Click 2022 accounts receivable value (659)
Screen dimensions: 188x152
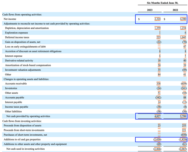pyautogui.click(x=184, y=84)
